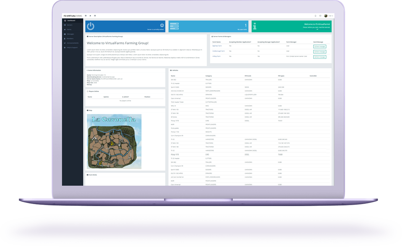Click the Members person sidebar icon
Screen dimensions: 402x247
click(65, 38)
